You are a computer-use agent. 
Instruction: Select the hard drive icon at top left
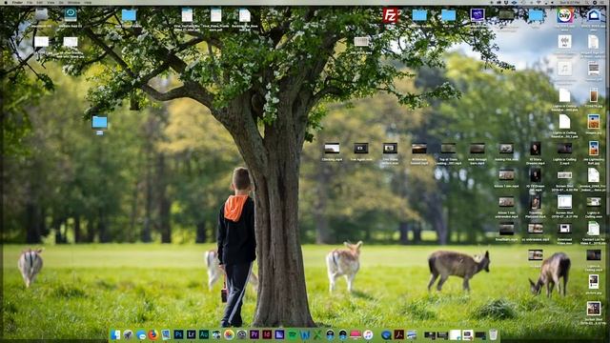coord(41,15)
